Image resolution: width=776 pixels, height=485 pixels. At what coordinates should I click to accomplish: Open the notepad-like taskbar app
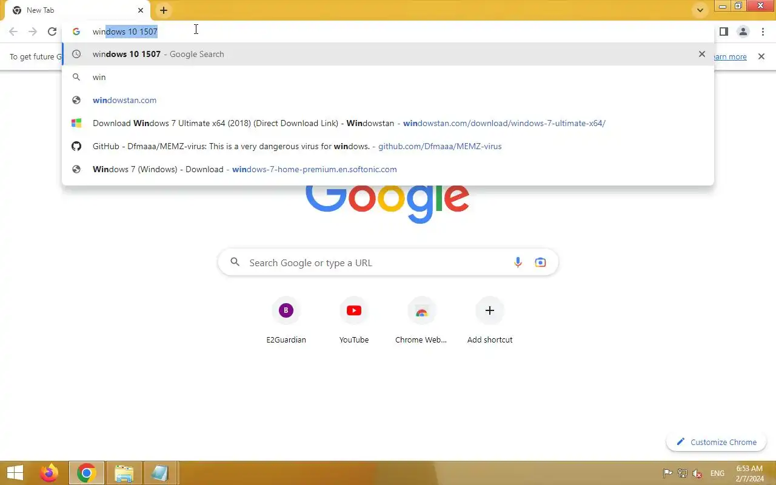tap(160, 473)
